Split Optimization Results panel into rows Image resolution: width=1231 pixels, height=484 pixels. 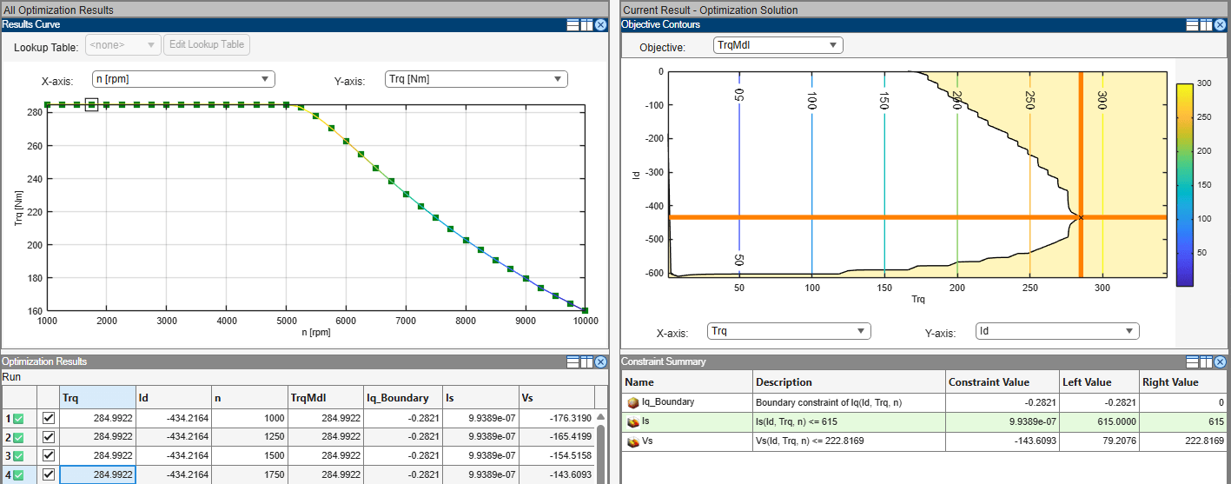[573, 361]
